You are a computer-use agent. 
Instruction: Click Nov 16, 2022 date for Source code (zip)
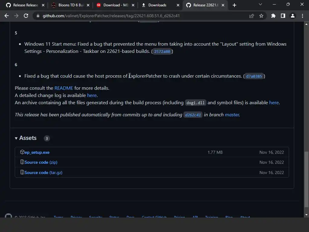[x=272, y=162]
